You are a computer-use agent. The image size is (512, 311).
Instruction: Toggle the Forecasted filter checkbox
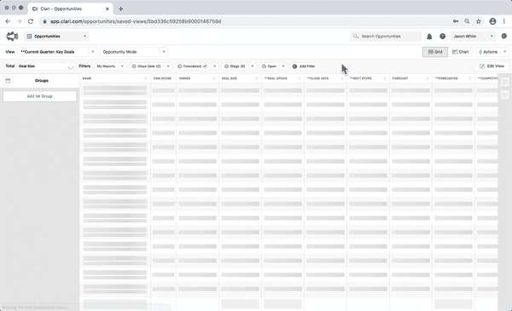pos(205,66)
